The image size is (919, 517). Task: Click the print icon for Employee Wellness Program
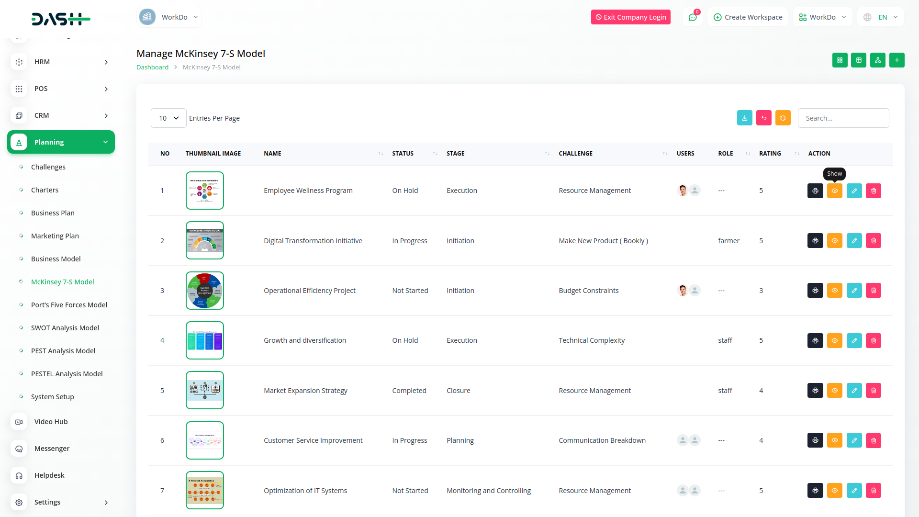point(815,191)
